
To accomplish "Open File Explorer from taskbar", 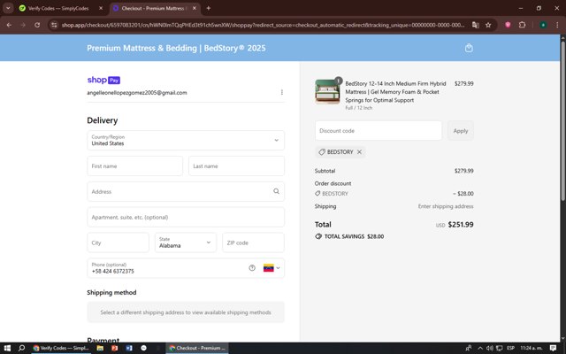I will coord(100,348).
